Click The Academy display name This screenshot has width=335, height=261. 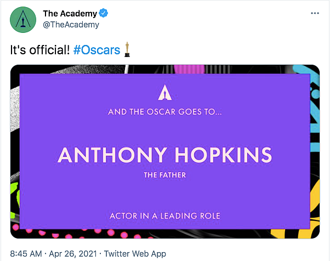(70, 14)
